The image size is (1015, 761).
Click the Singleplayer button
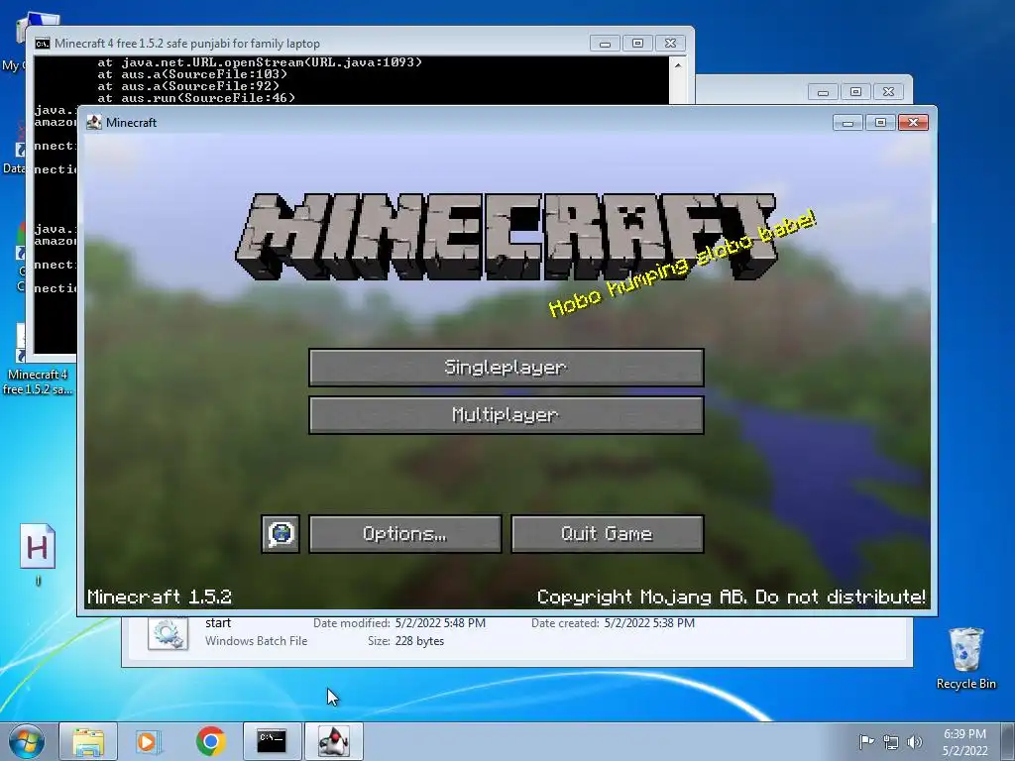point(507,368)
